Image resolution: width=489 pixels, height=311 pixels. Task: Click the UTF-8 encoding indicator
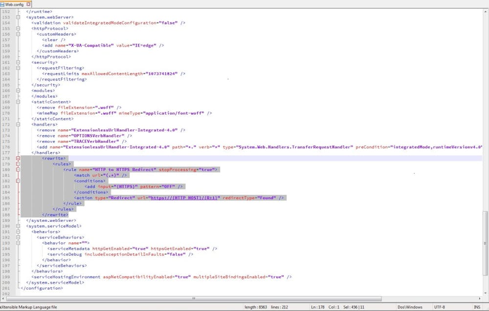coord(440,307)
